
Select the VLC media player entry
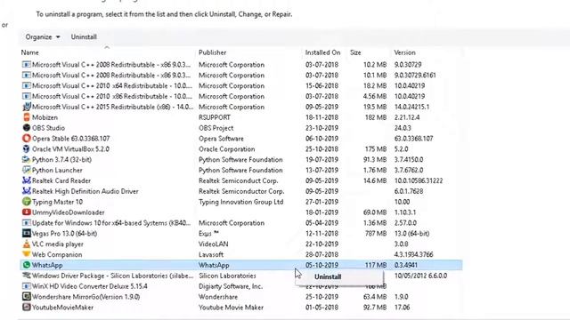click(58, 244)
